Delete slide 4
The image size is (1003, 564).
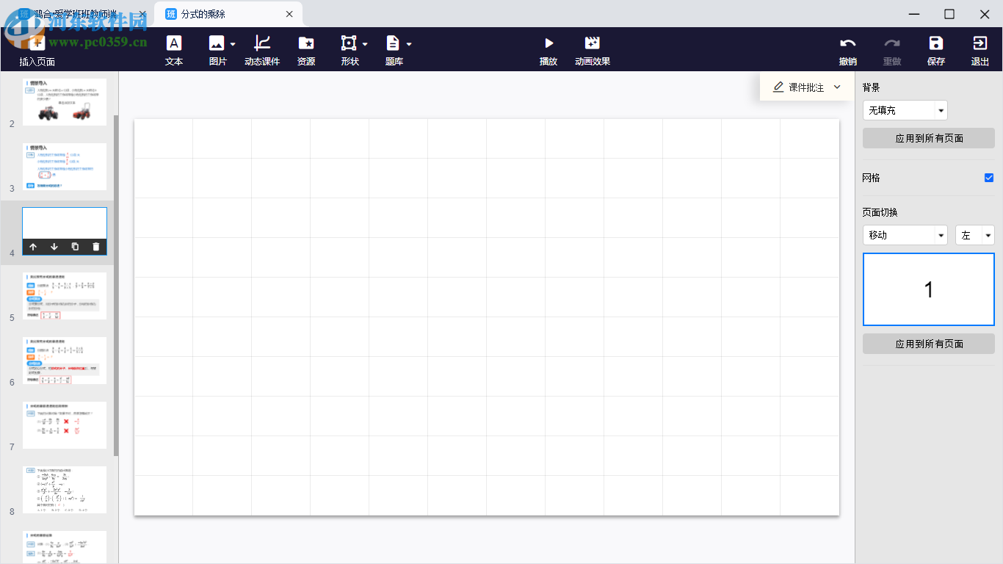click(96, 247)
